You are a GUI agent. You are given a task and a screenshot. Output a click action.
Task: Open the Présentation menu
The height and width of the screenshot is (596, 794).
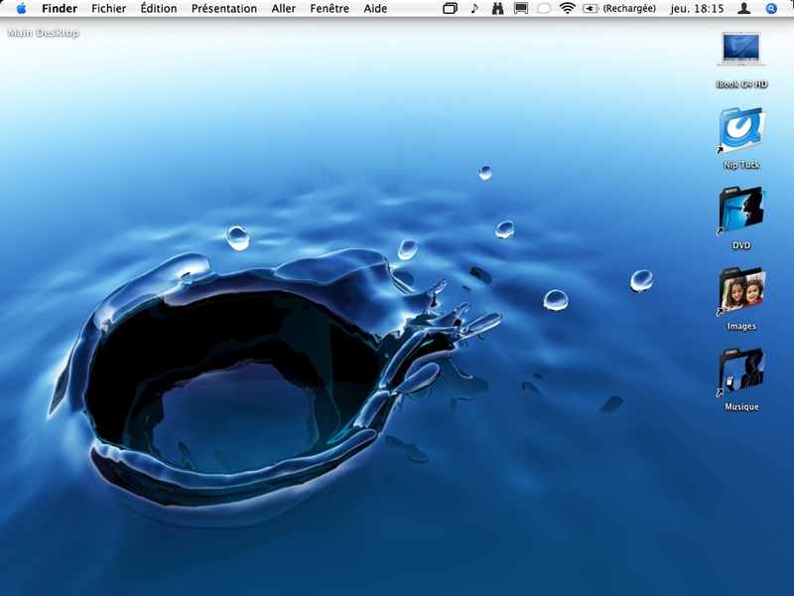(224, 9)
